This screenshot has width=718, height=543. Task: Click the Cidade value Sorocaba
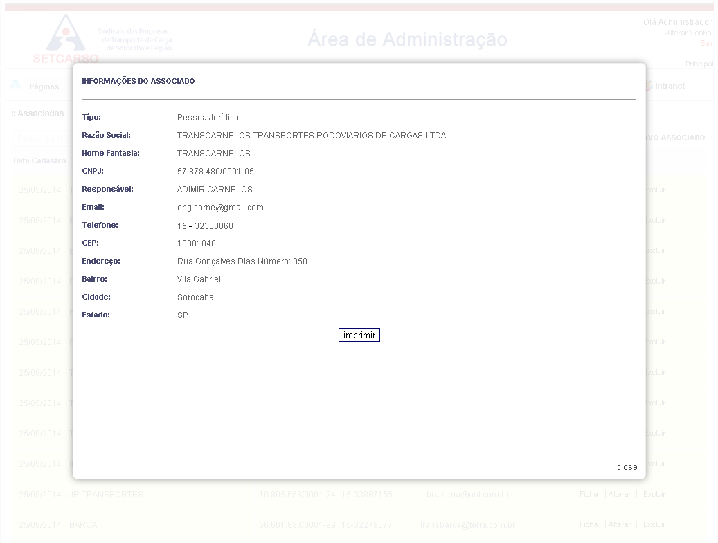[x=195, y=297]
